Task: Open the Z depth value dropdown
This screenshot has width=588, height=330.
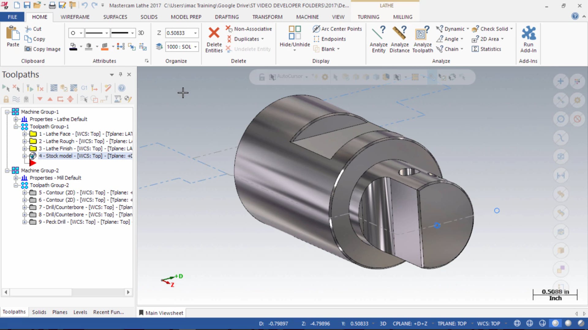Action: click(x=195, y=33)
